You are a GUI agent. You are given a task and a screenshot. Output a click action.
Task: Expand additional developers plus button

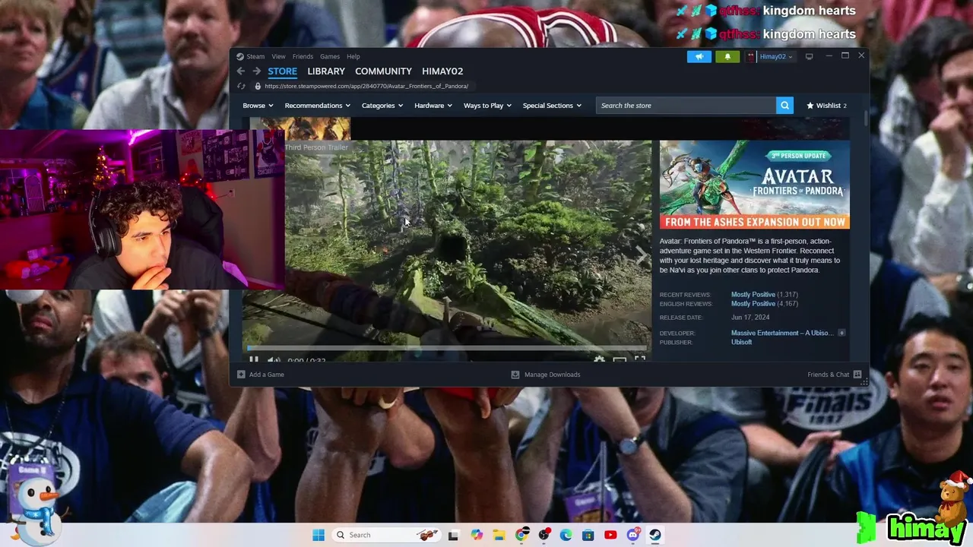841,333
